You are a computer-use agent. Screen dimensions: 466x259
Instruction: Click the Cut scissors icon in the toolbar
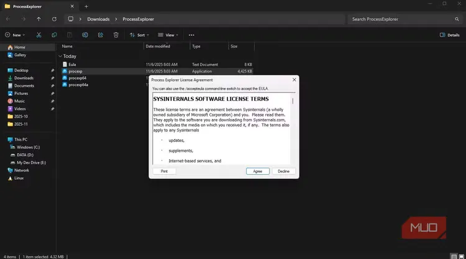coord(39,35)
